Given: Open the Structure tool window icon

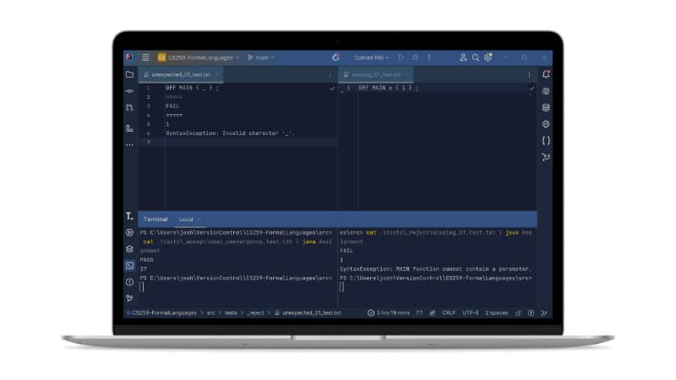Looking at the screenshot, I should (129, 128).
